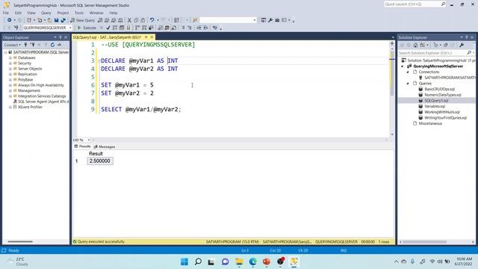Click the Parse checkmark icon

pos(108,28)
